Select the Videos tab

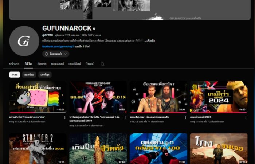pyautogui.click(x=28, y=64)
